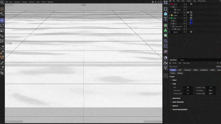Image resolution: width=221 pixels, height=124 pixels.
Task: Open the Cameras menu in viewport
Action: (x=17, y=2)
